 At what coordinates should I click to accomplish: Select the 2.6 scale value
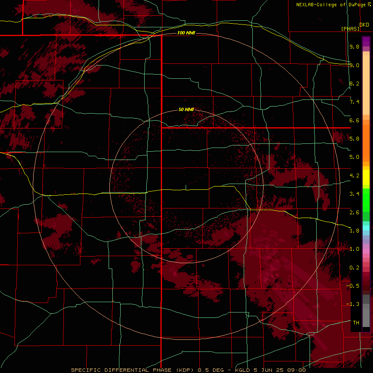(x=354, y=212)
